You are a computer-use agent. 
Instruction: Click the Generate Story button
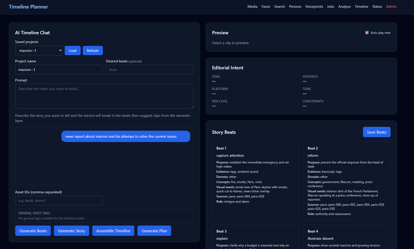tap(71, 231)
